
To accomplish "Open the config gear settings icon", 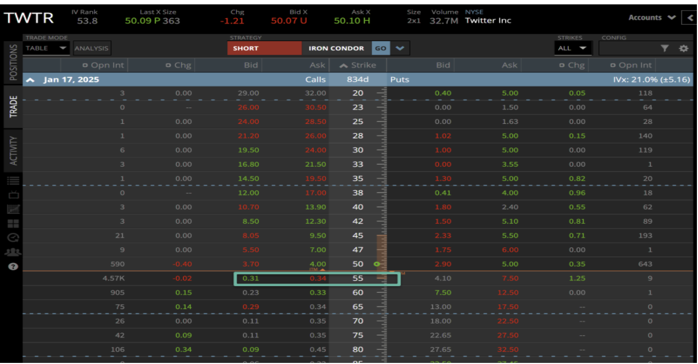I will (683, 48).
